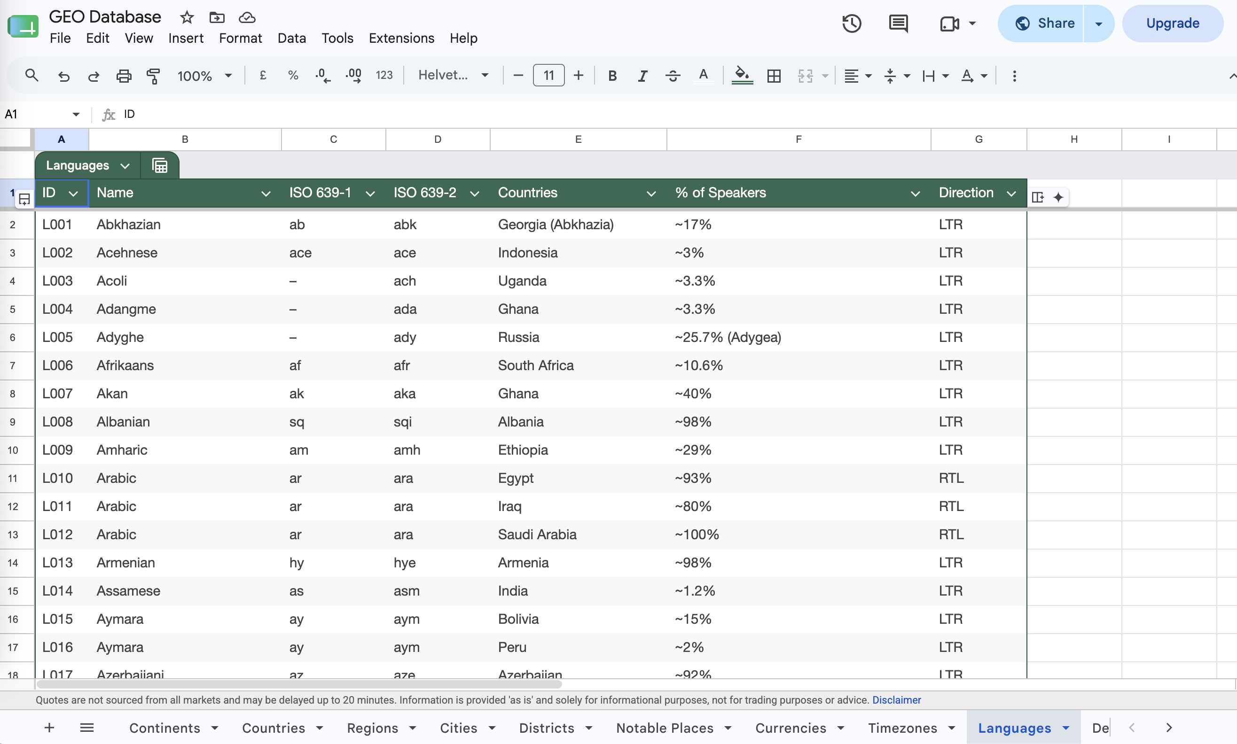Click the Upgrade button

[x=1172, y=23]
